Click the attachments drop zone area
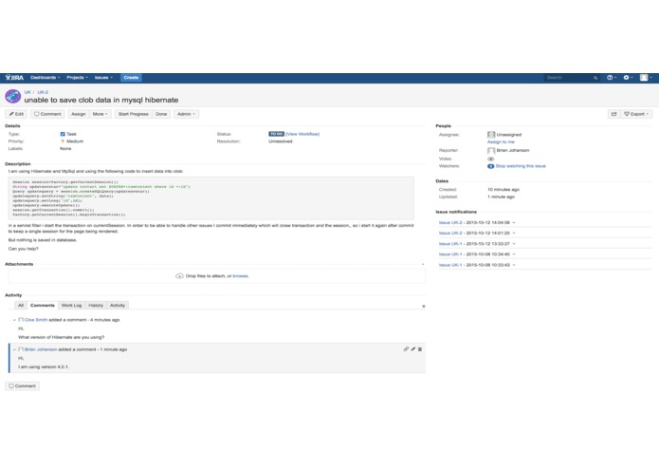Screen dimensions: 659x469 (x=216, y=276)
